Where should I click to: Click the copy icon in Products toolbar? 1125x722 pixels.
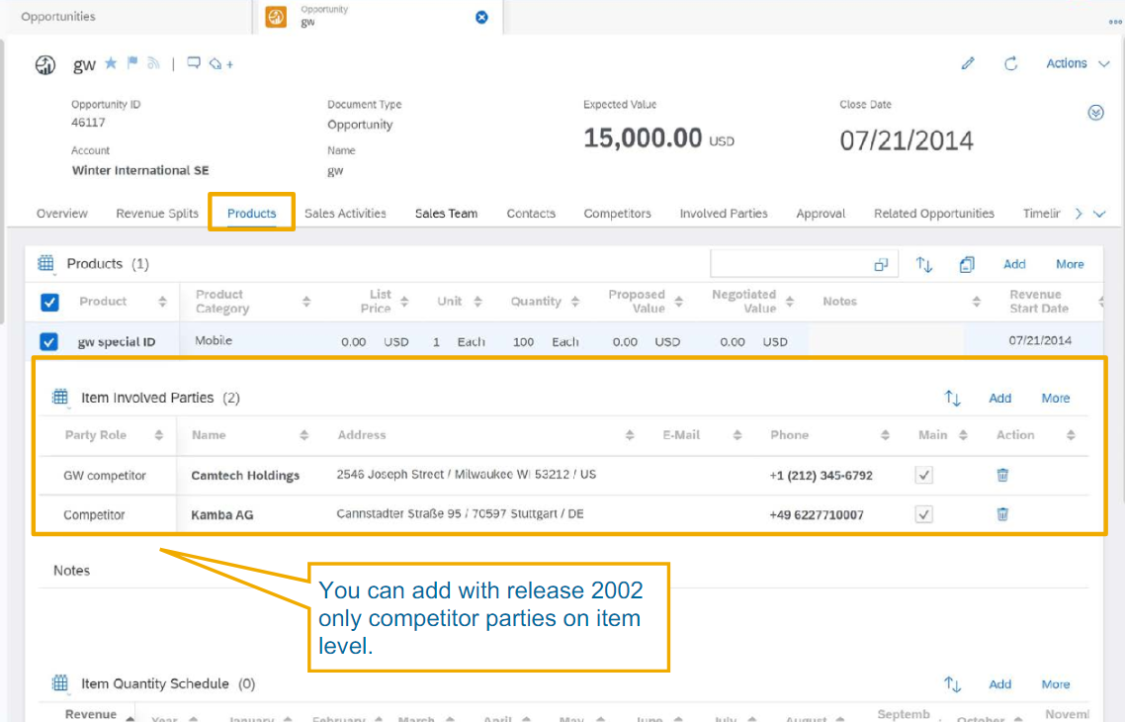click(967, 264)
